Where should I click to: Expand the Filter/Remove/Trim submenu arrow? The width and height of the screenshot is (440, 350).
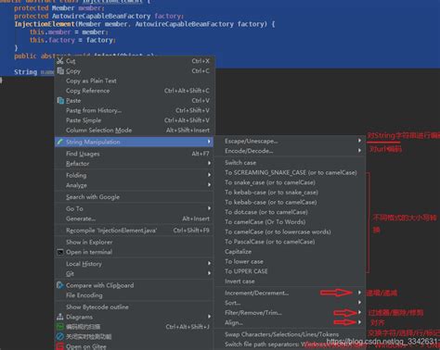point(359,312)
